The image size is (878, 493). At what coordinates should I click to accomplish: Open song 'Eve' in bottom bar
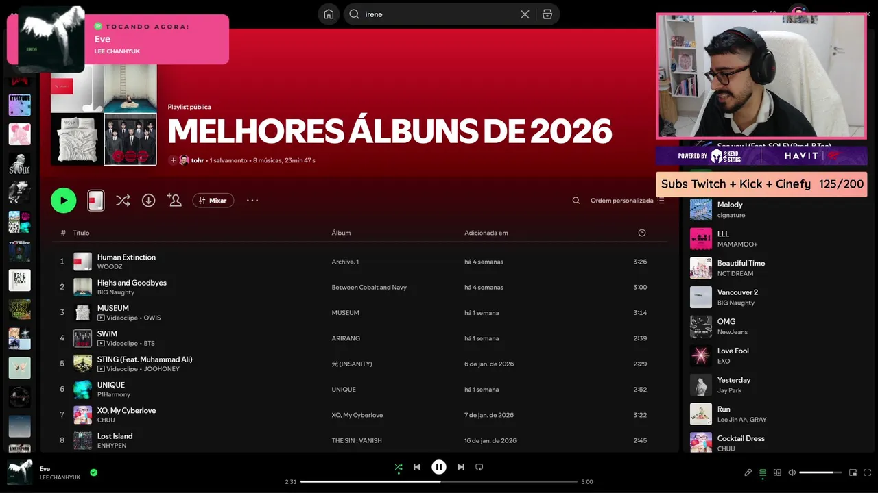[45, 469]
